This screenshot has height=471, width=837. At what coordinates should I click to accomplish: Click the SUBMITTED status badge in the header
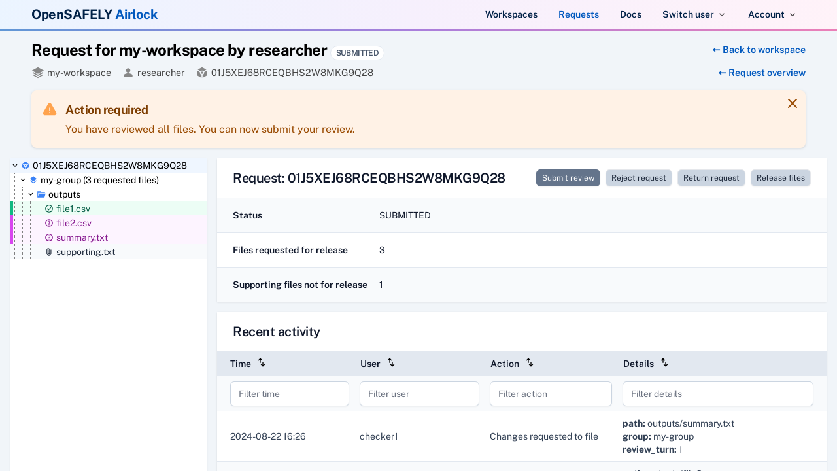pos(358,53)
